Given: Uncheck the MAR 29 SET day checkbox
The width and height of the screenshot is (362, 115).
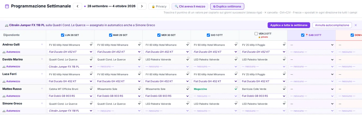Looking at the screenshot, I should tap(111, 35).
